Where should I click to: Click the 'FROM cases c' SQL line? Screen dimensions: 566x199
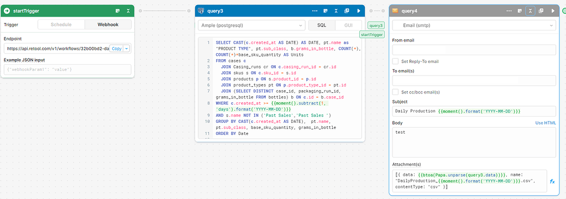pyautogui.click(x=230, y=61)
